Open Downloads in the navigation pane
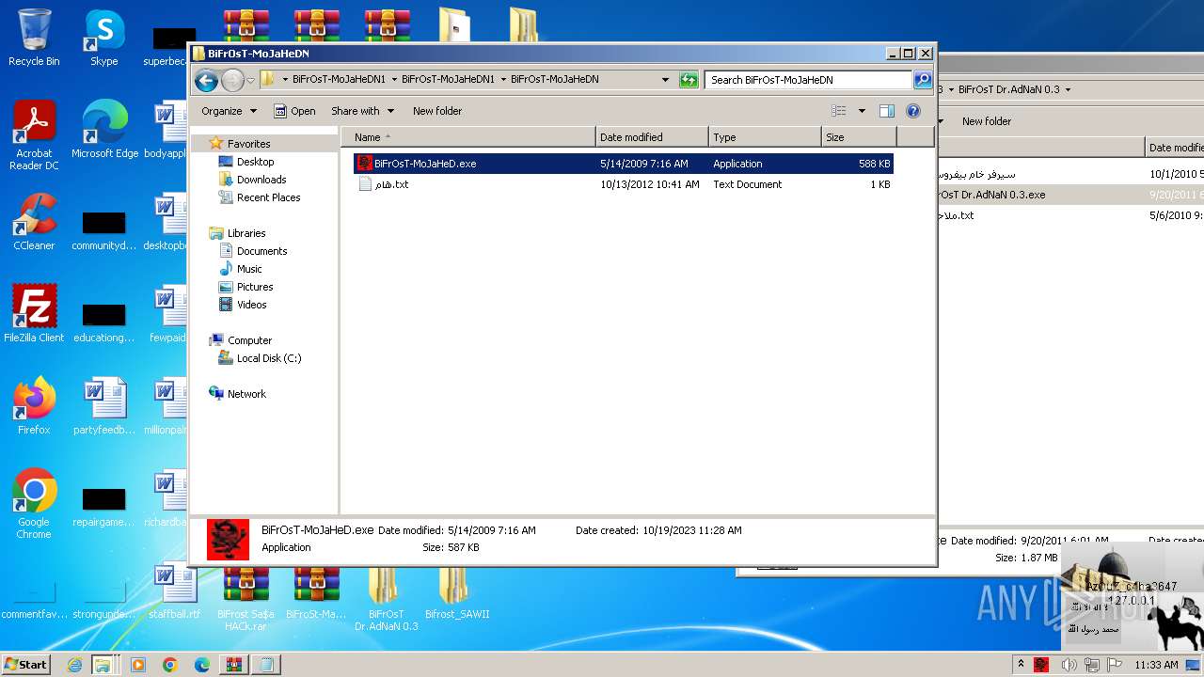This screenshot has width=1204, height=677. coord(261,180)
